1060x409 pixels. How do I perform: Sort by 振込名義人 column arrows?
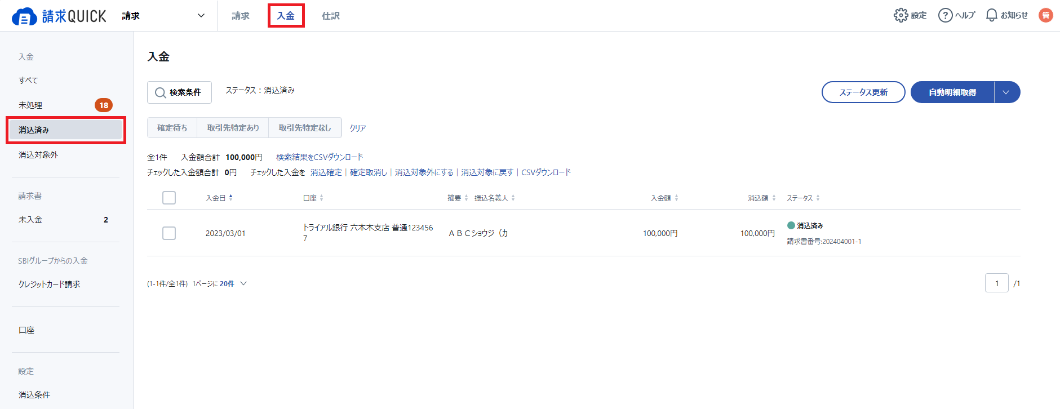(513, 198)
